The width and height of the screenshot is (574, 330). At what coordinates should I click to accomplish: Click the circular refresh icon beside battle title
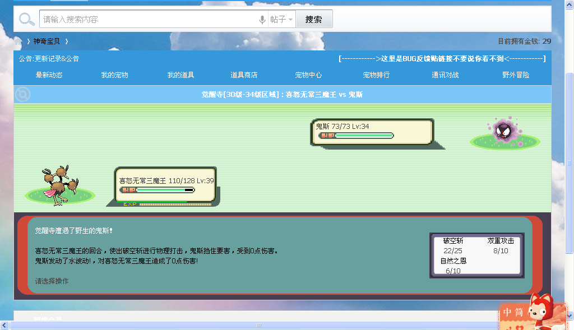coord(22,94)
